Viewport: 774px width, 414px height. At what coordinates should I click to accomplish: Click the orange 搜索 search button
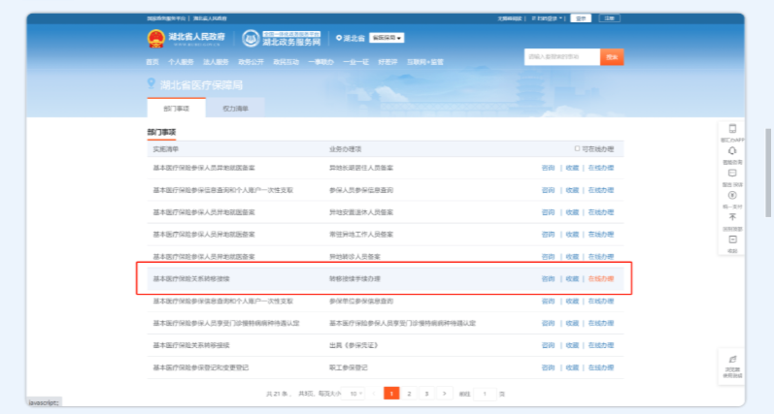click(x=612, y=57)
